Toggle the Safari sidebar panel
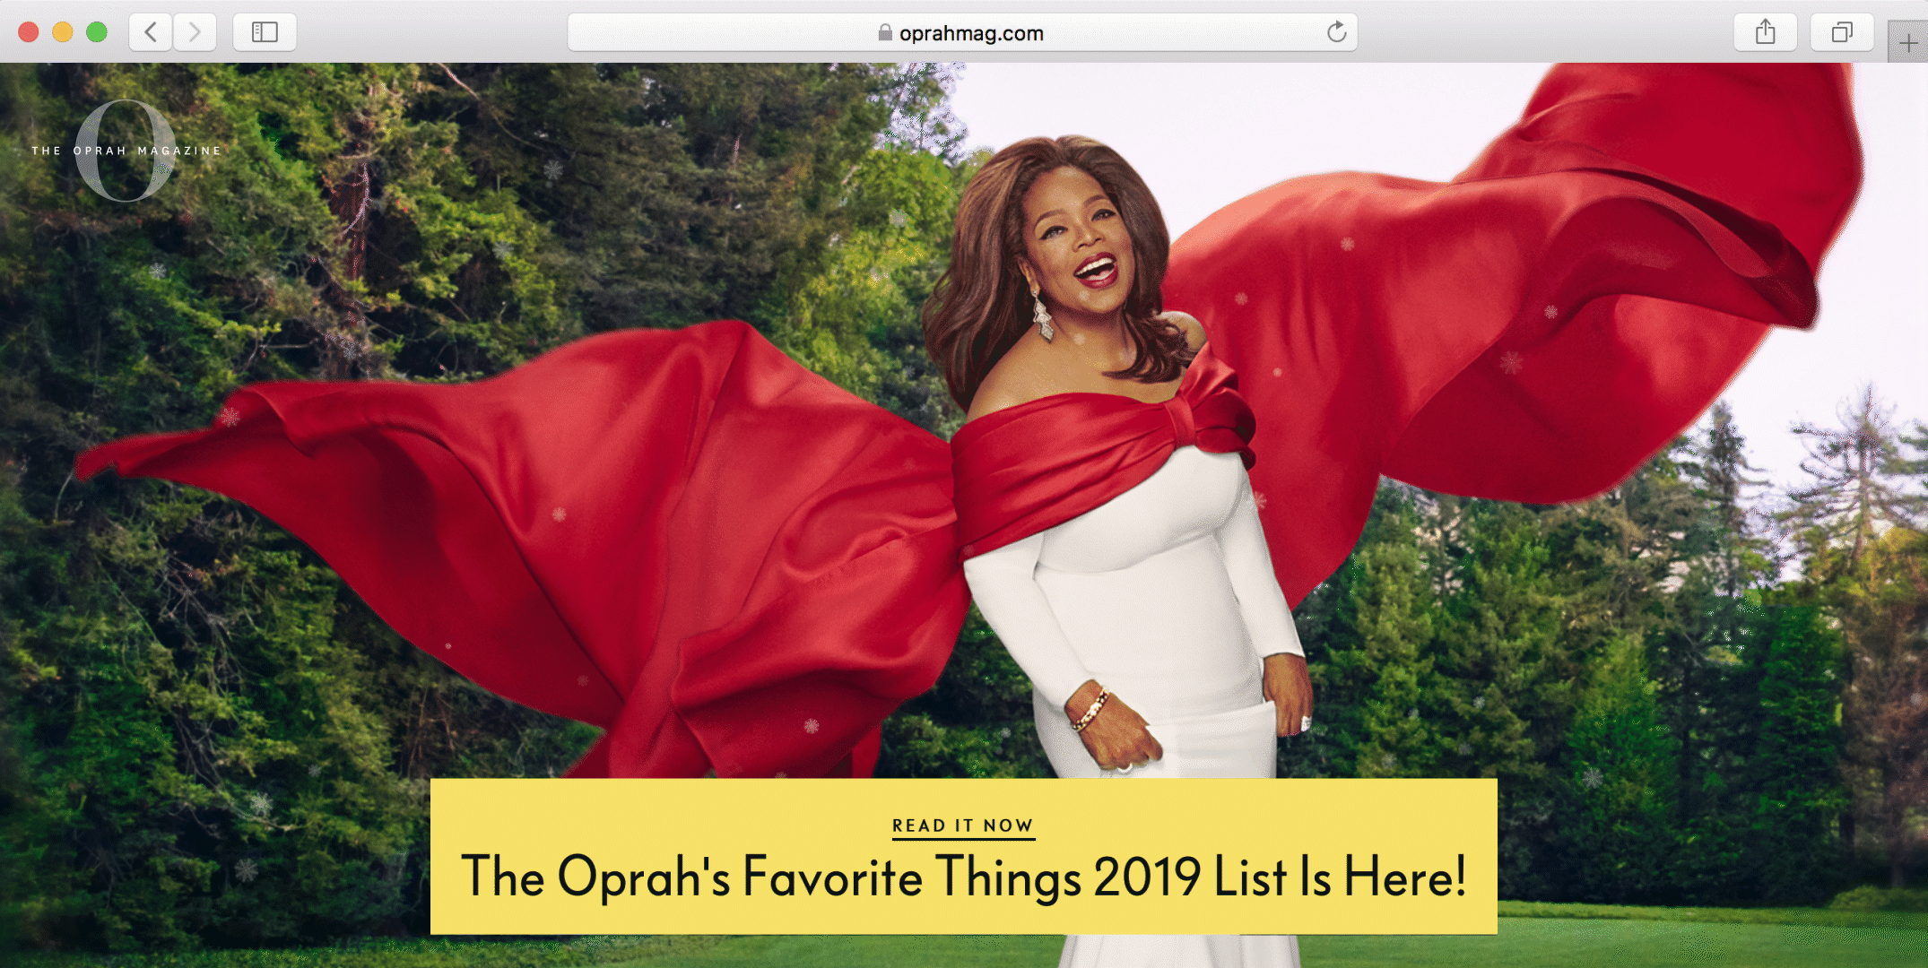The image size is (1928, 968). (265, 32)
